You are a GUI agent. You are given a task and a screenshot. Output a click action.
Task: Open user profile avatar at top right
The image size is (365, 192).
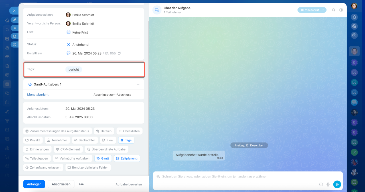[354, 6]
